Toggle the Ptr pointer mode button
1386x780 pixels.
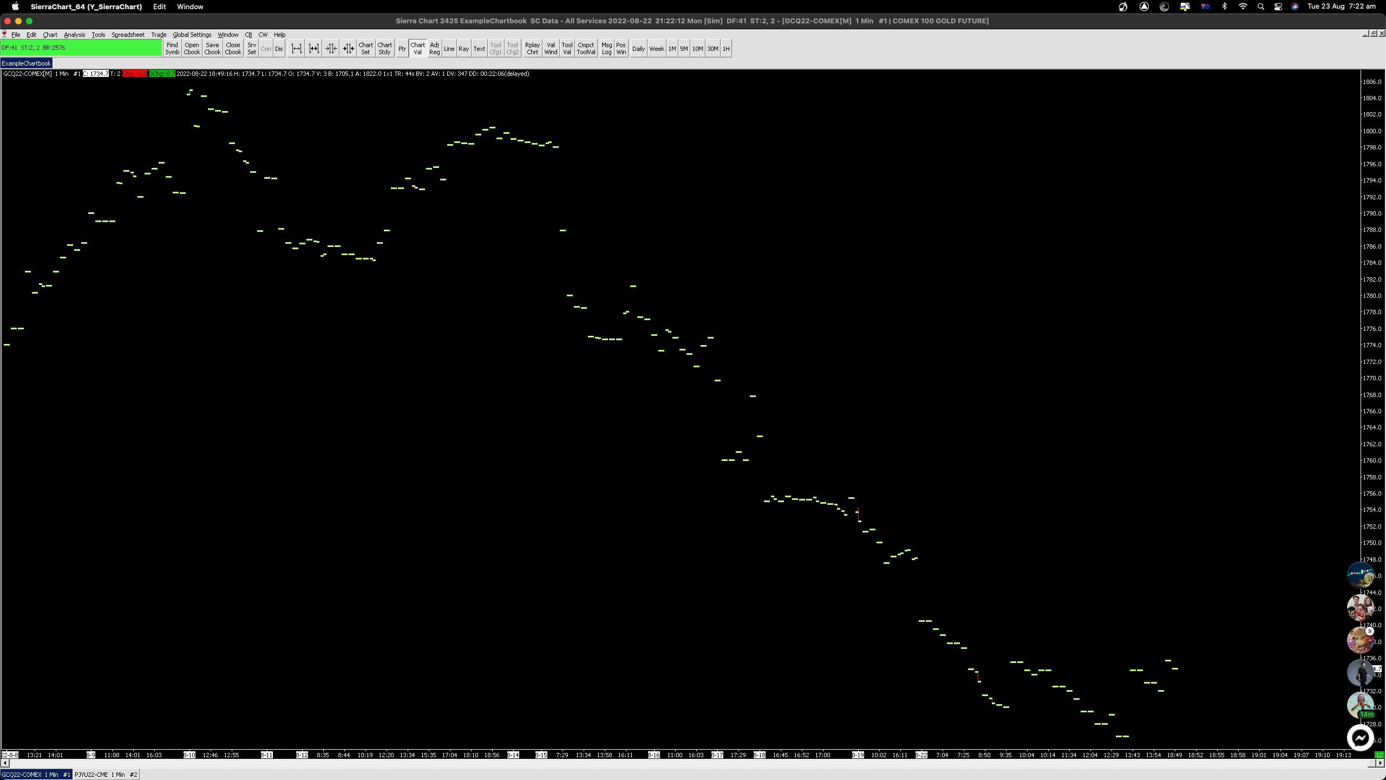click(402, 49)
